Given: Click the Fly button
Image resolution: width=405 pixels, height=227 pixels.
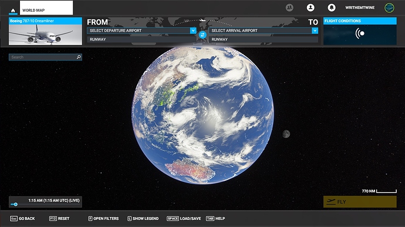Looking at the screenshot, I should 360,202.
